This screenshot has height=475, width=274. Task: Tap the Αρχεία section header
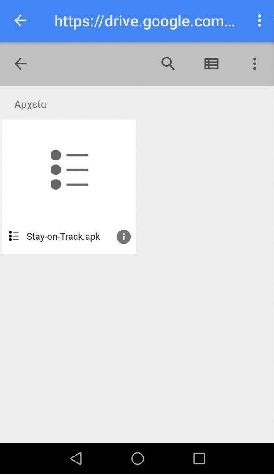click(30, 104)
